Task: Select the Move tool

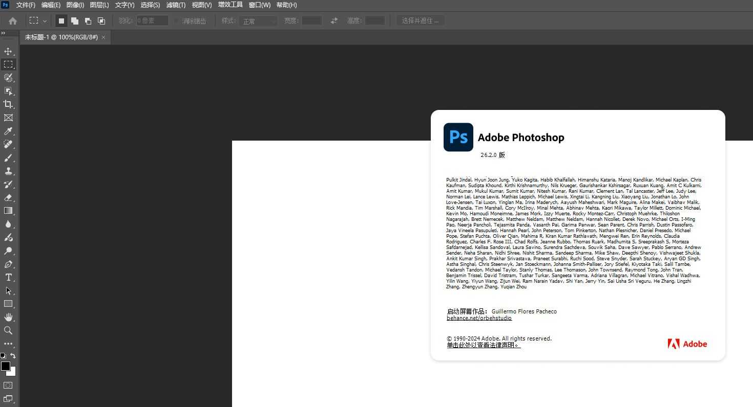Action: tap(8, 51)
